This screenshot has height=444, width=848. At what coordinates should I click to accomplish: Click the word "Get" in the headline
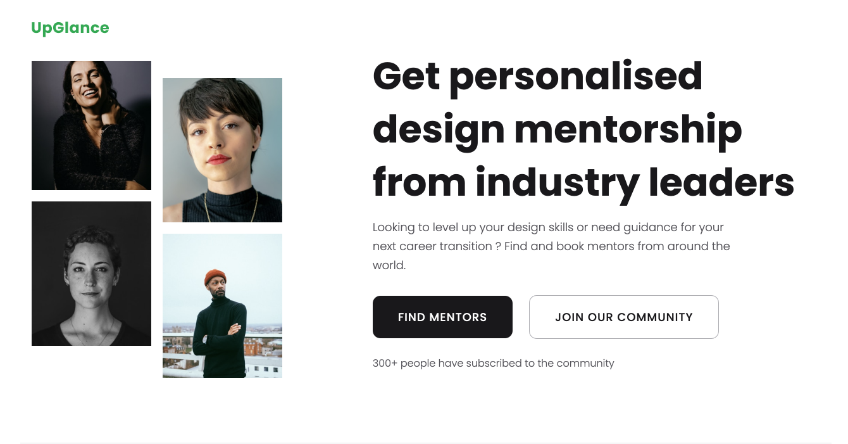[x=406, y=76]
